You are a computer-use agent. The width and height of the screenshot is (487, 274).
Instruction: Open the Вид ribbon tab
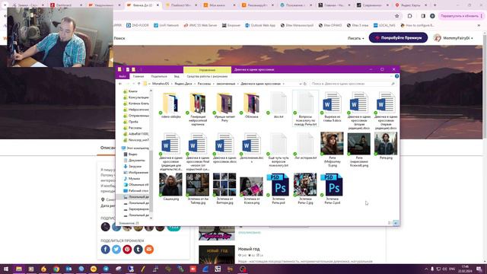point(177,76)
